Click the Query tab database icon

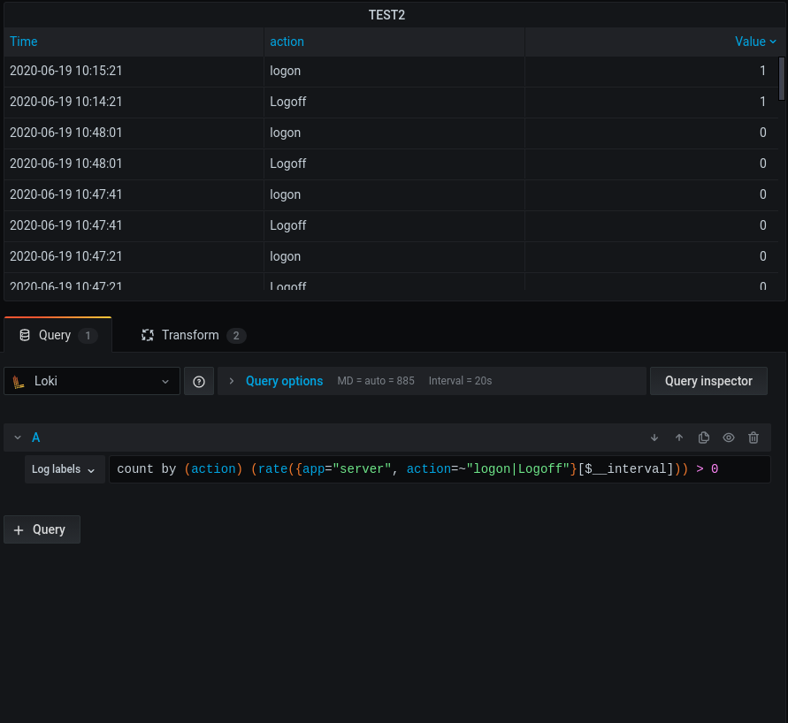tap(26, 335)
